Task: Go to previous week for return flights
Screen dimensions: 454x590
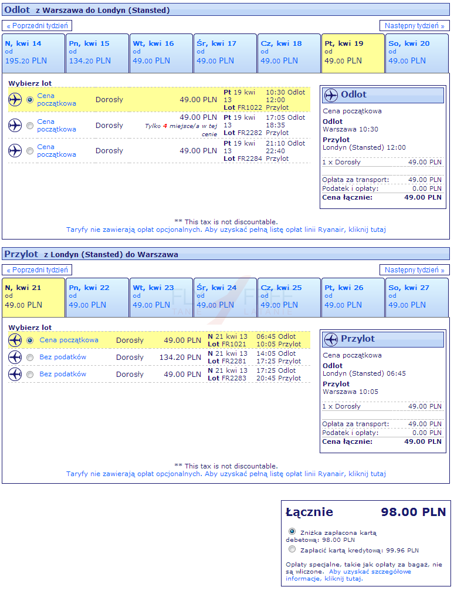Action: [x=37, y=270]
